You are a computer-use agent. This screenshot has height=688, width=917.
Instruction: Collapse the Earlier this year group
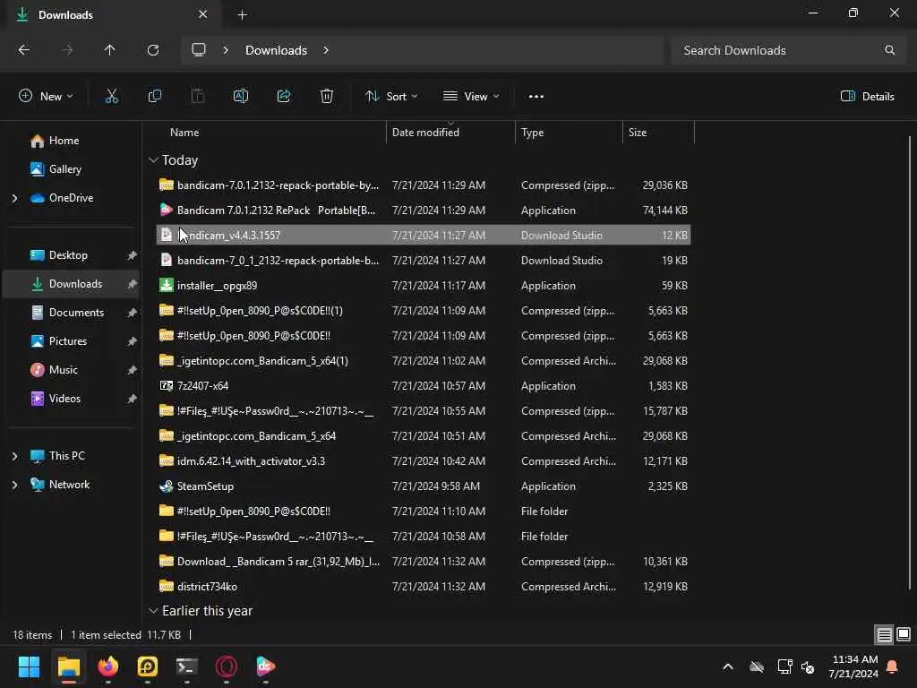click(x=153, y=611)
